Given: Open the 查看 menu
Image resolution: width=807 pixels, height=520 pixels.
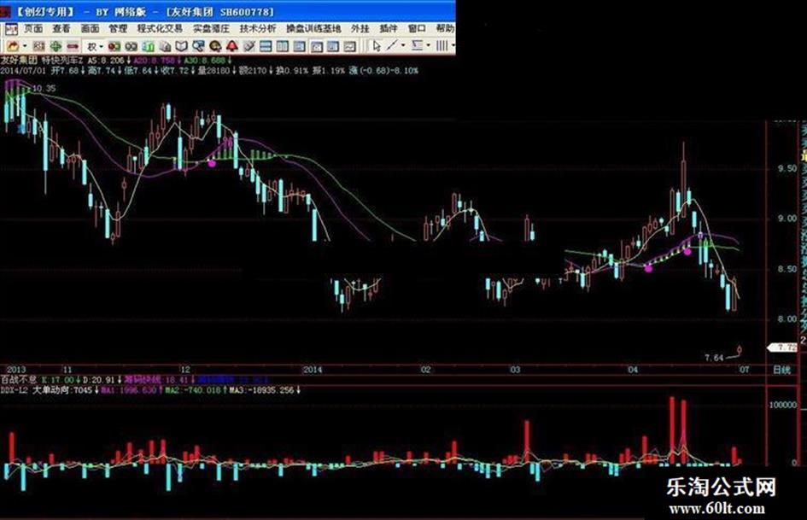Looking at the screenshot, I should 61,29.
